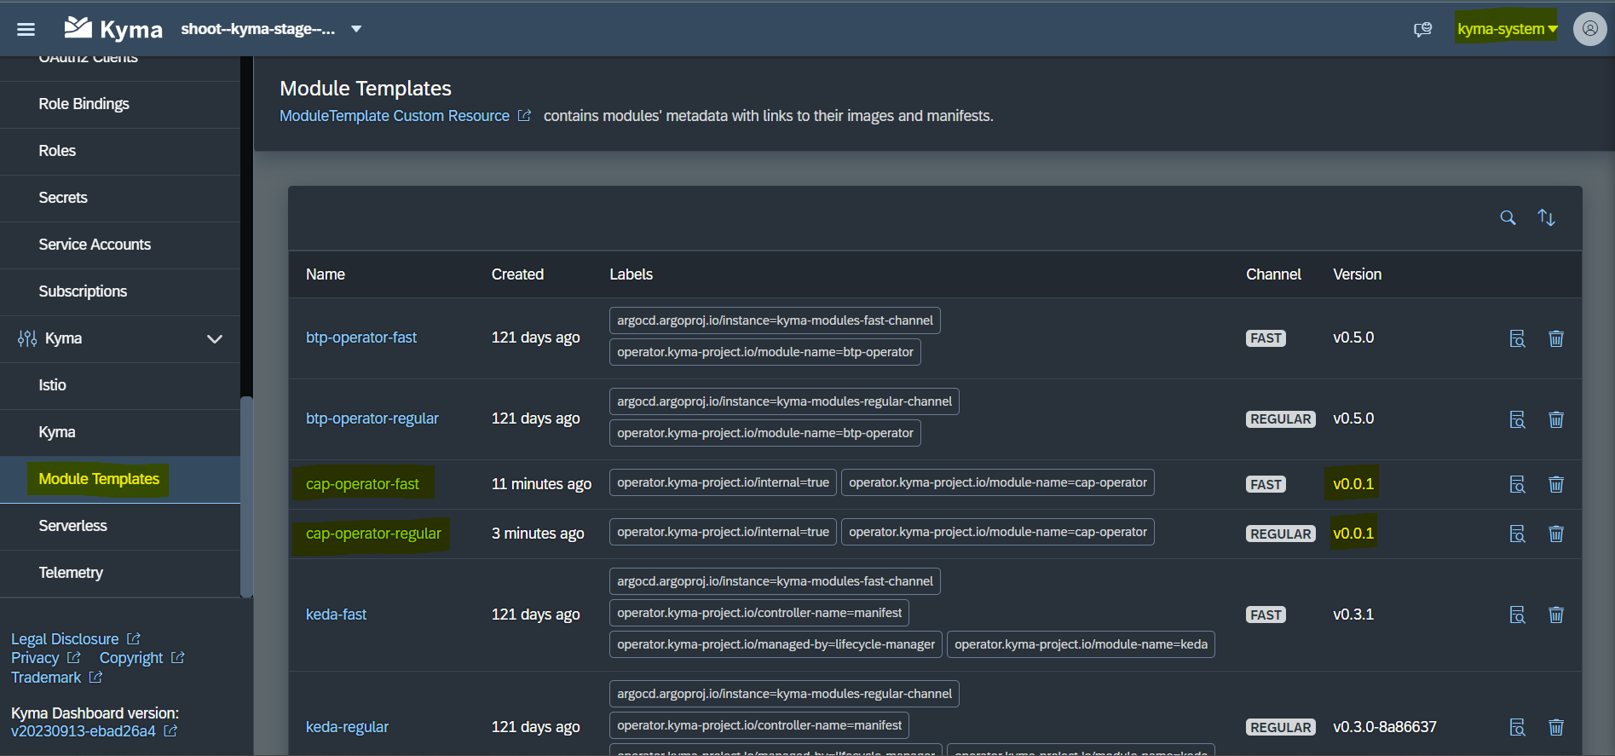Open the sort arrows icon
This screenshot has height=756, width=1615.
click(x=1546, y=217)
